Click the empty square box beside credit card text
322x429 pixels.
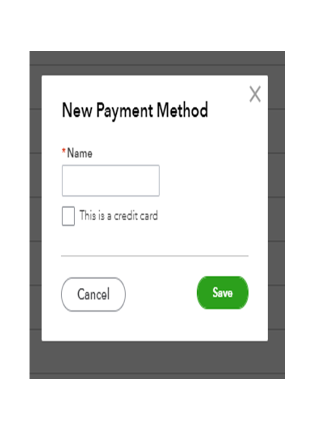68,216
